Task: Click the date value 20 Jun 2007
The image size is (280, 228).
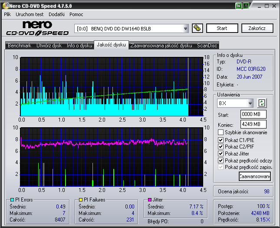Action: pos(250,77)
